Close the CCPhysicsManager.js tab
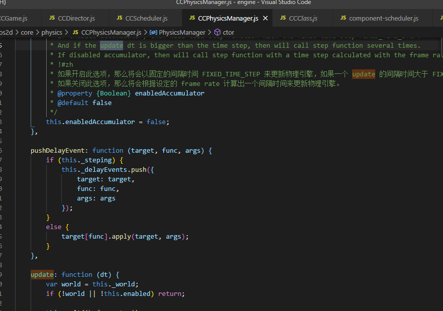443x311 pixels. pyautogui.click(x=265, y=19)
